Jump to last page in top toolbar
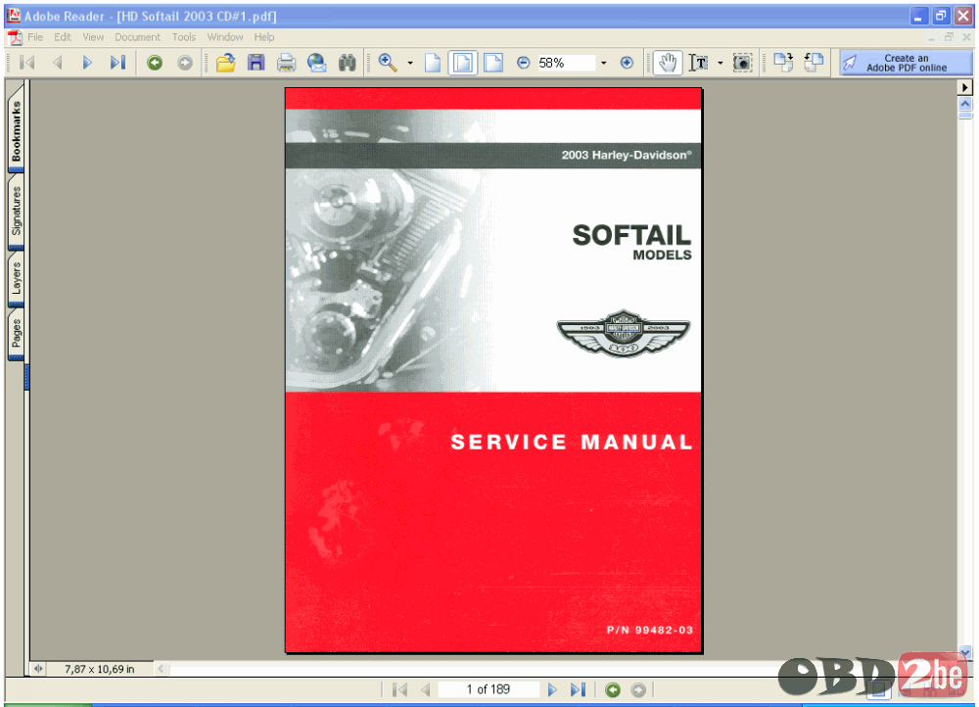 [x=118, y=63]
